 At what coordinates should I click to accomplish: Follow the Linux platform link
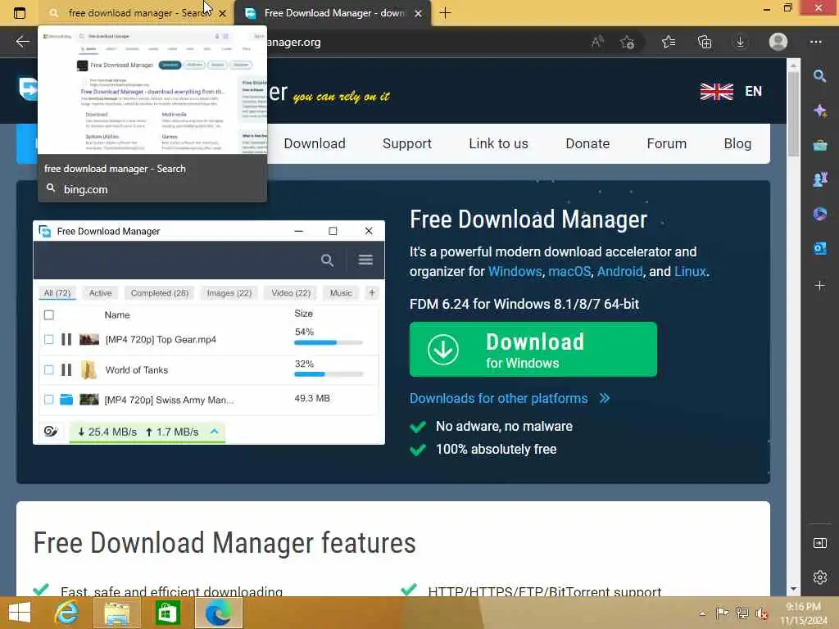click(690, 271)
